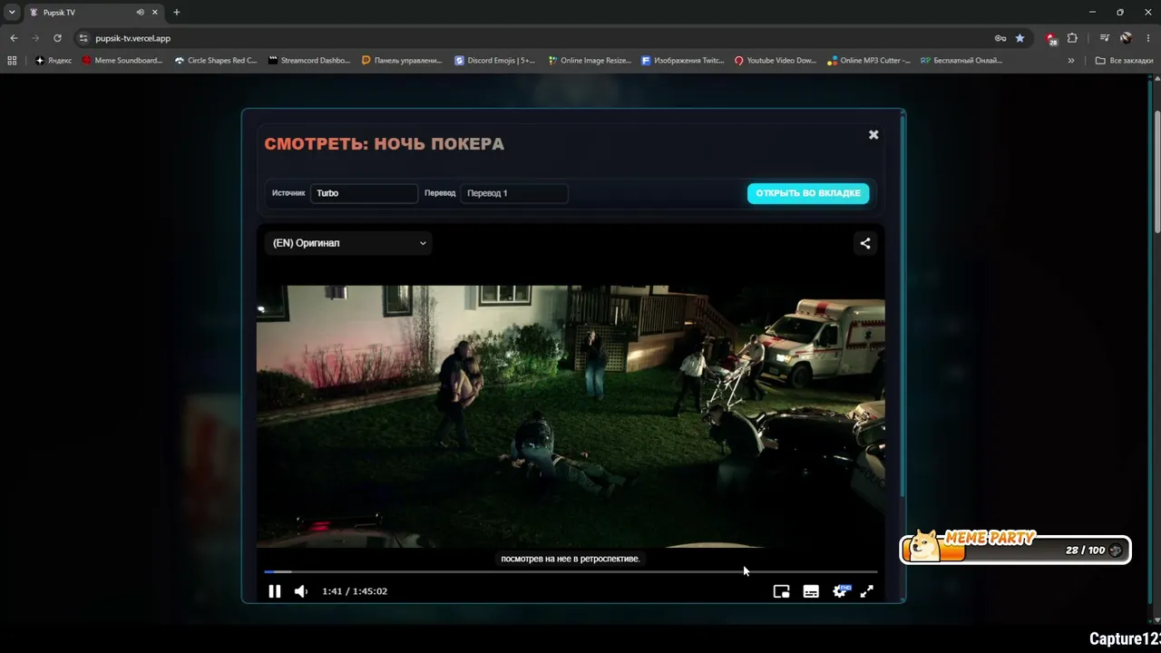Close the Pupsik TV tab
The image size is (1161, 653).
(x=155, y=13)
